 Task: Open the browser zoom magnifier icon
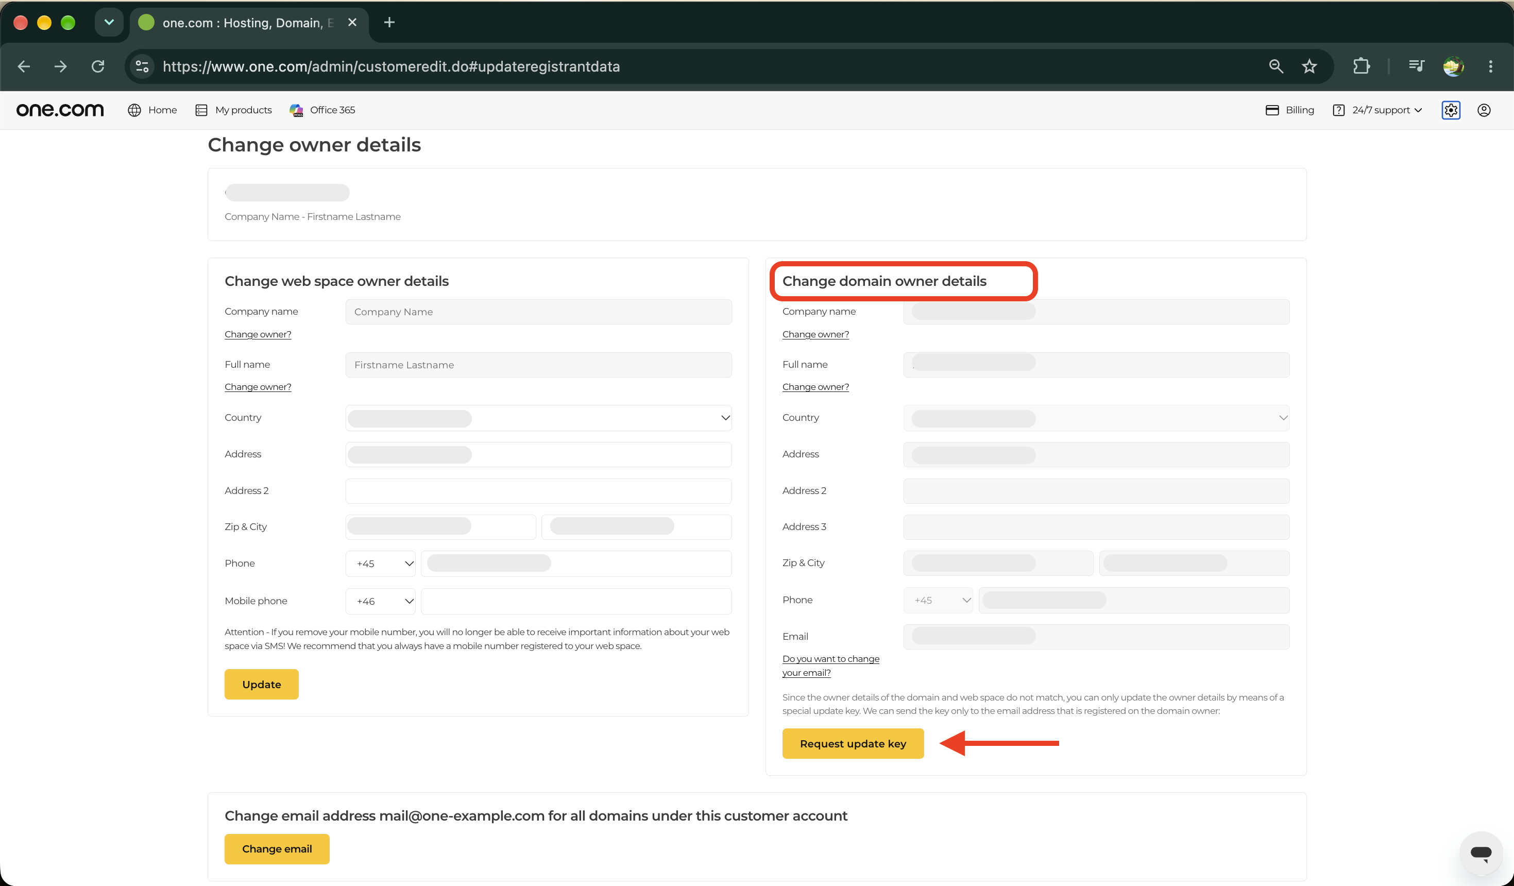click(1276, 66)
